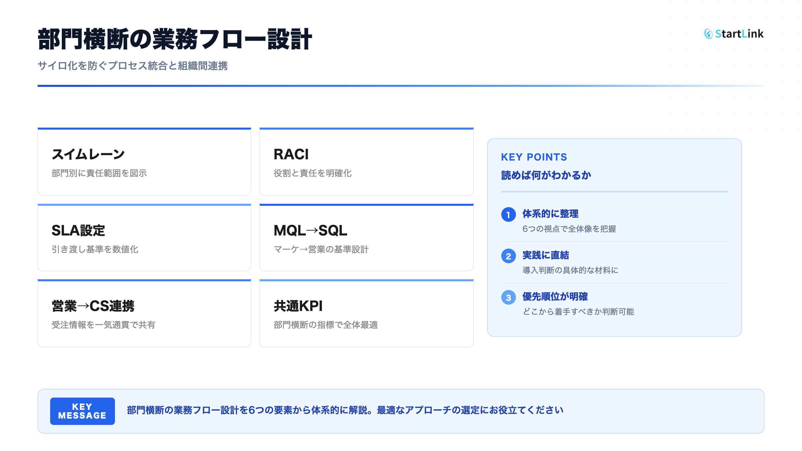Image resolution: width=802 pixels, height=451 pixels.
Task: Click the StartLink logo icon
Action: 708,34
